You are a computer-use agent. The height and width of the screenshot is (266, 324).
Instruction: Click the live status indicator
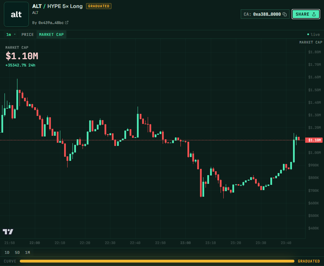[x=314, y=34]
